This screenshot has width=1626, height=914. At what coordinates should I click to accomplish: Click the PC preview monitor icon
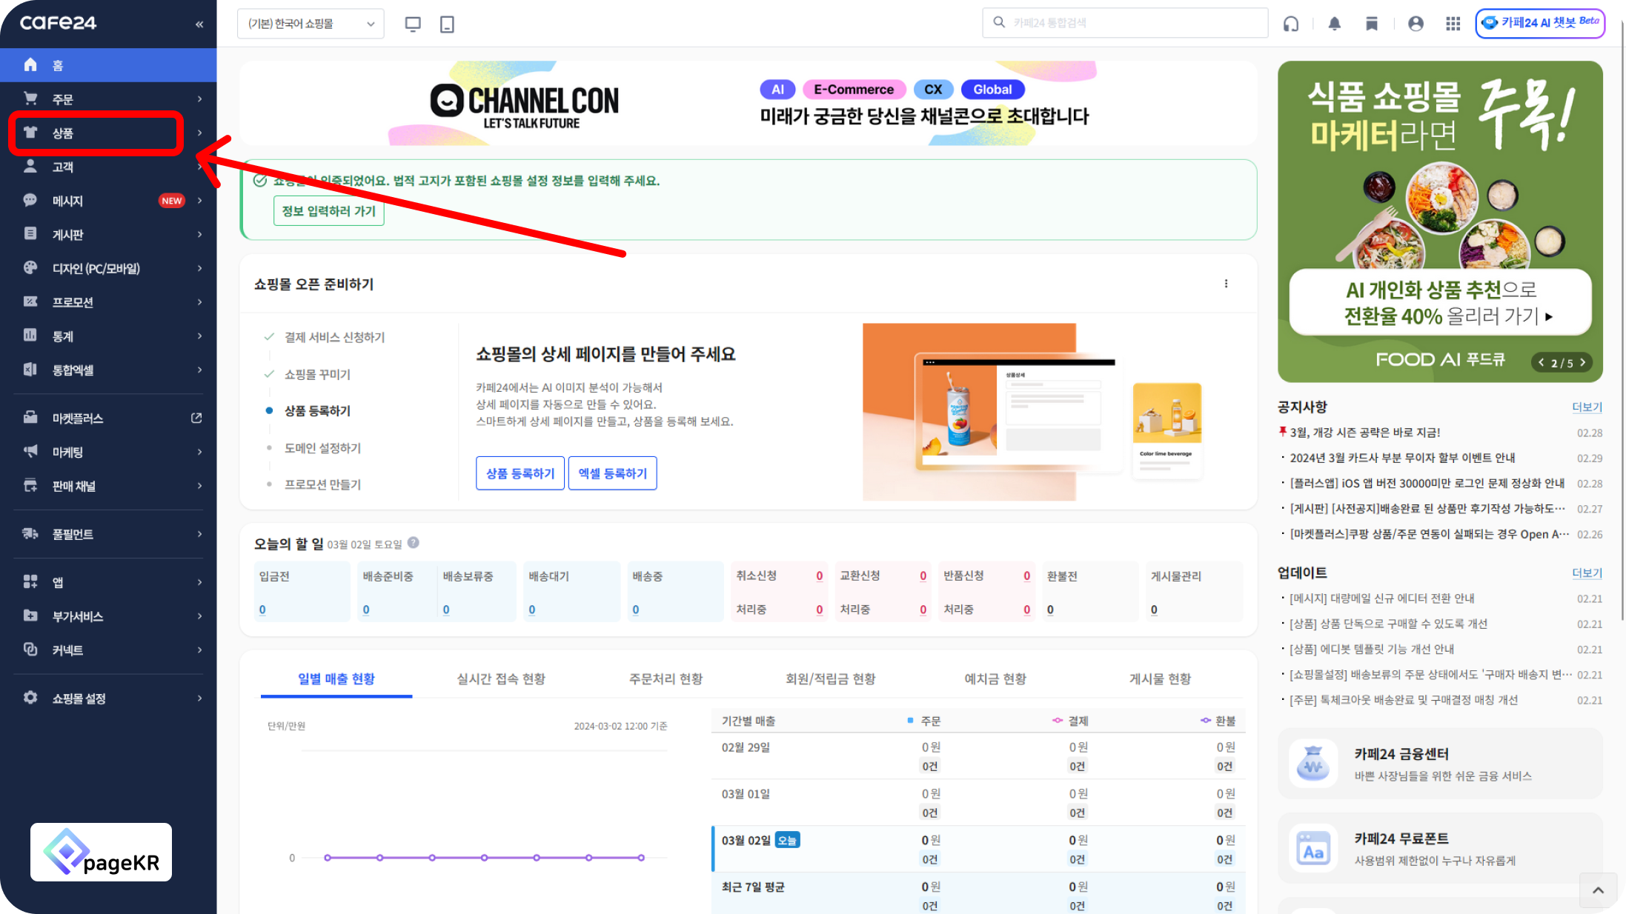413,24
